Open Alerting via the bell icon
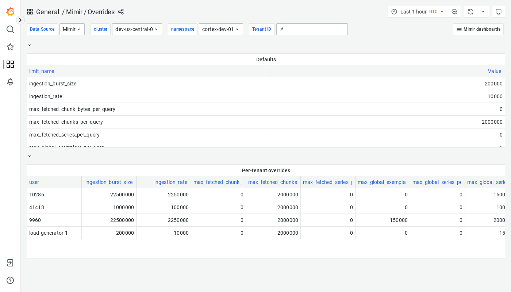The image size is (511, 292). [10, 82]
